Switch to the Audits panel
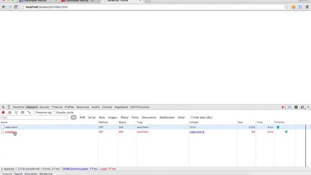Screen dimensions: 311x175 click(95, 107)
